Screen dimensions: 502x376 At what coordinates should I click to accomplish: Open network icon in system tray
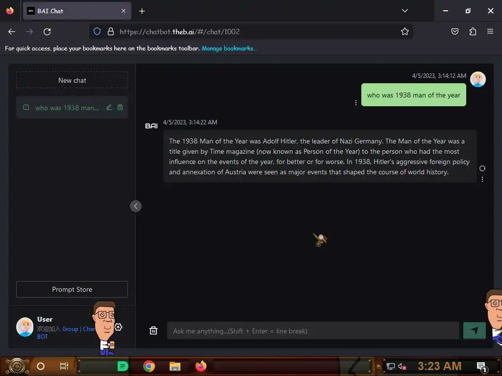(x=391, y=366)
